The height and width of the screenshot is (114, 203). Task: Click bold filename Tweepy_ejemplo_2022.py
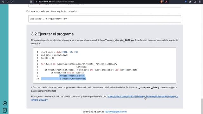(x=119, y=40)
